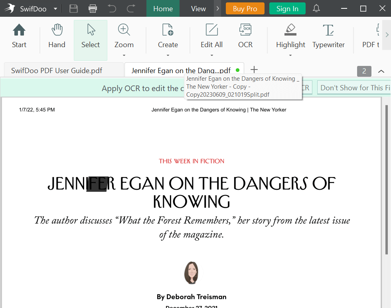
Task: Click Don't Show for This File button
Action: click(x=354, y=87)
